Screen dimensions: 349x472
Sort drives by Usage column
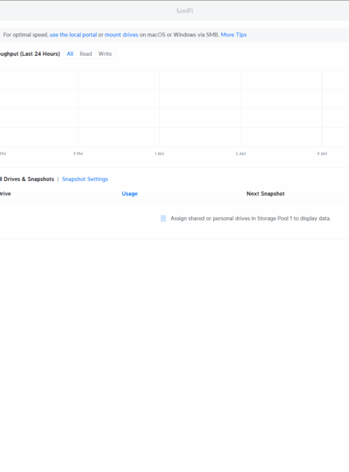pyautogui.click(x=129, y=194)
